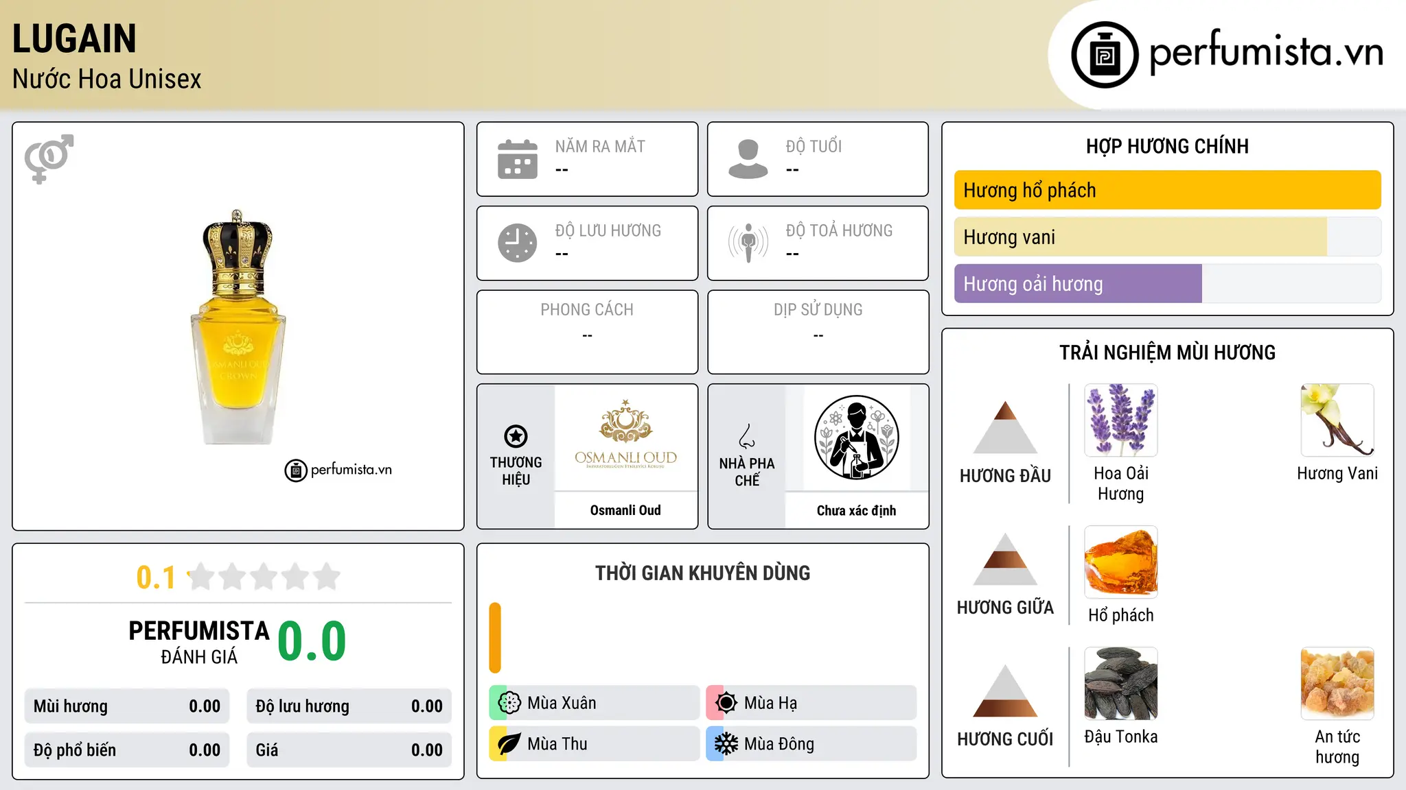This screenshot has width=1406, height=790.
Task: Click the Hương Đầu pyramid icon
Action: click(1005, 427)
